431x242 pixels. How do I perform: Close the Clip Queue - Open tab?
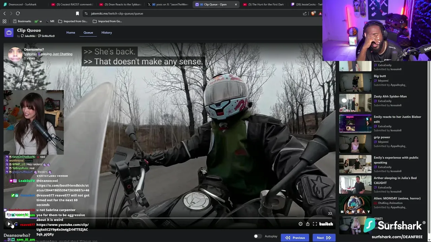(236, 4)
